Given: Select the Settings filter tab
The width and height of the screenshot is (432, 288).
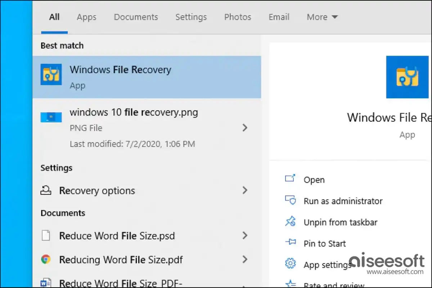Looking at the screenshot, I should pos(191,17).
